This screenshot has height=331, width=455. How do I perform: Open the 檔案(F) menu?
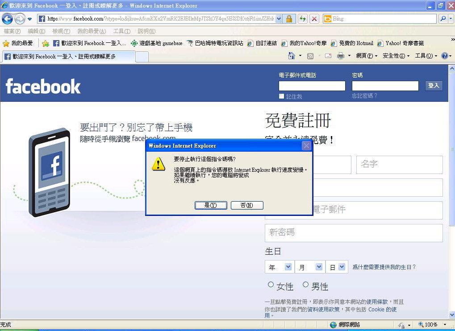pos(12,31)
